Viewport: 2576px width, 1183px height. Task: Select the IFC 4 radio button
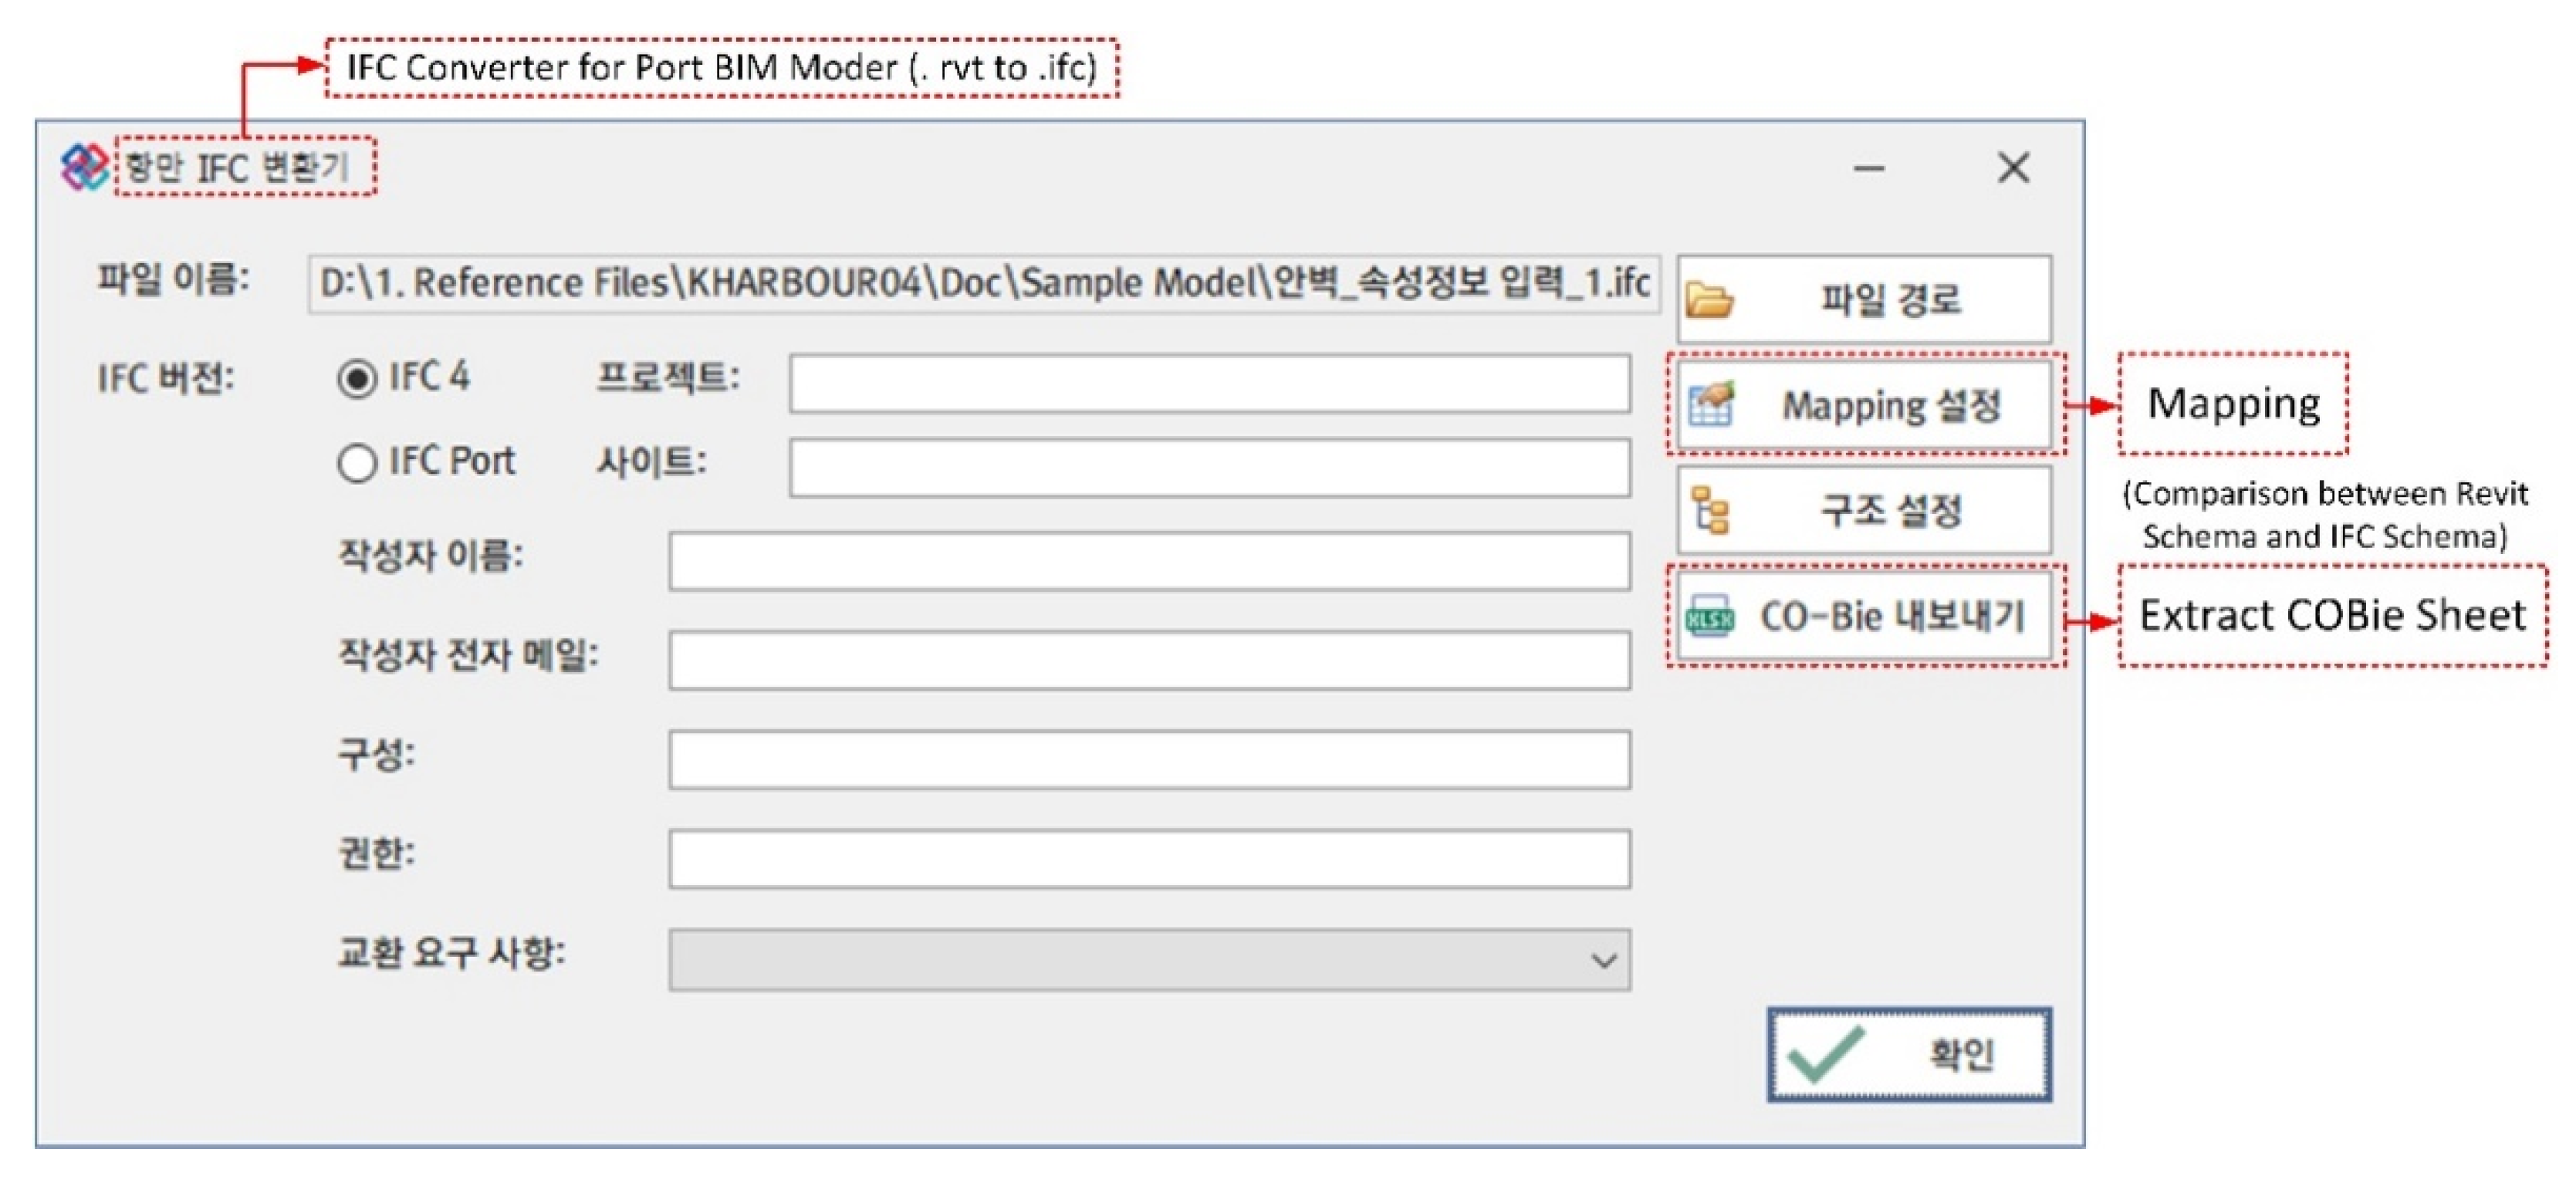point(357,379)
